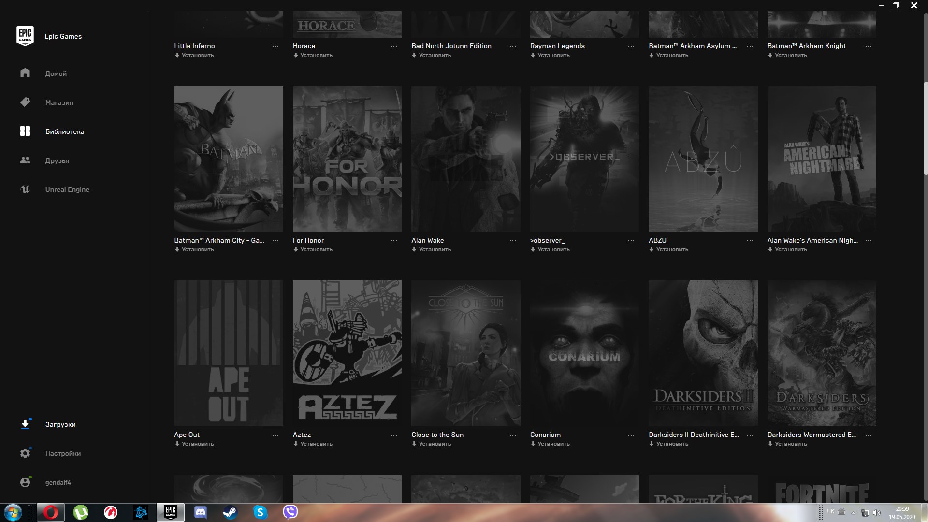Image resolution: width=928 pixels, height=522 pixels.
Task: Click the library vertical scrollbar thumb
Action: click(926, 128)
